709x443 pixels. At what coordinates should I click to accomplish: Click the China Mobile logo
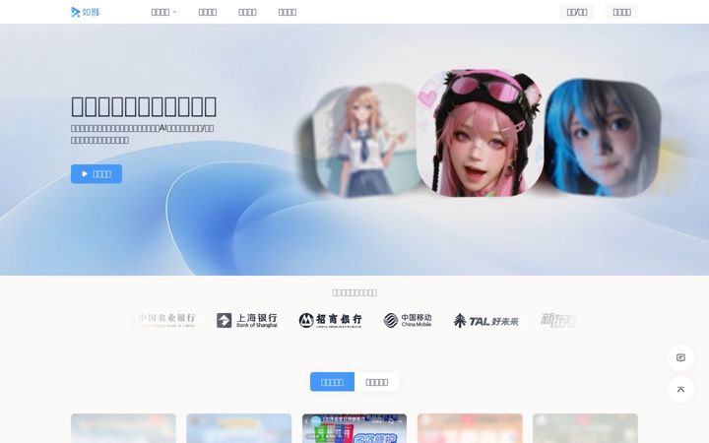click(408, 321)
